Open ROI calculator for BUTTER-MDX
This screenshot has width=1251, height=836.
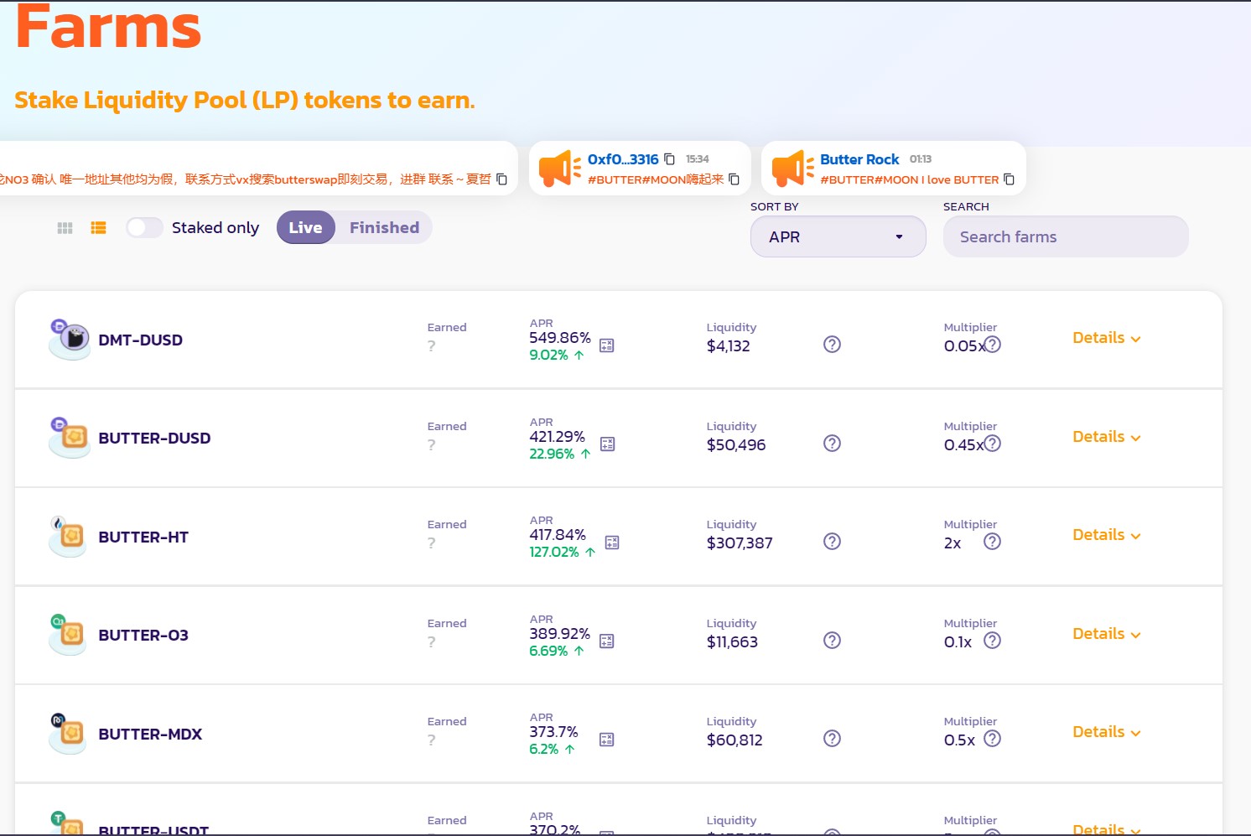[x=607, y=740]
